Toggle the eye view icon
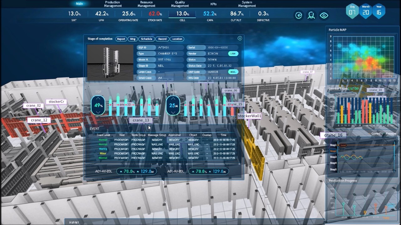The height and width of the screenshot is (225, 401). click(x=324, y=16)
